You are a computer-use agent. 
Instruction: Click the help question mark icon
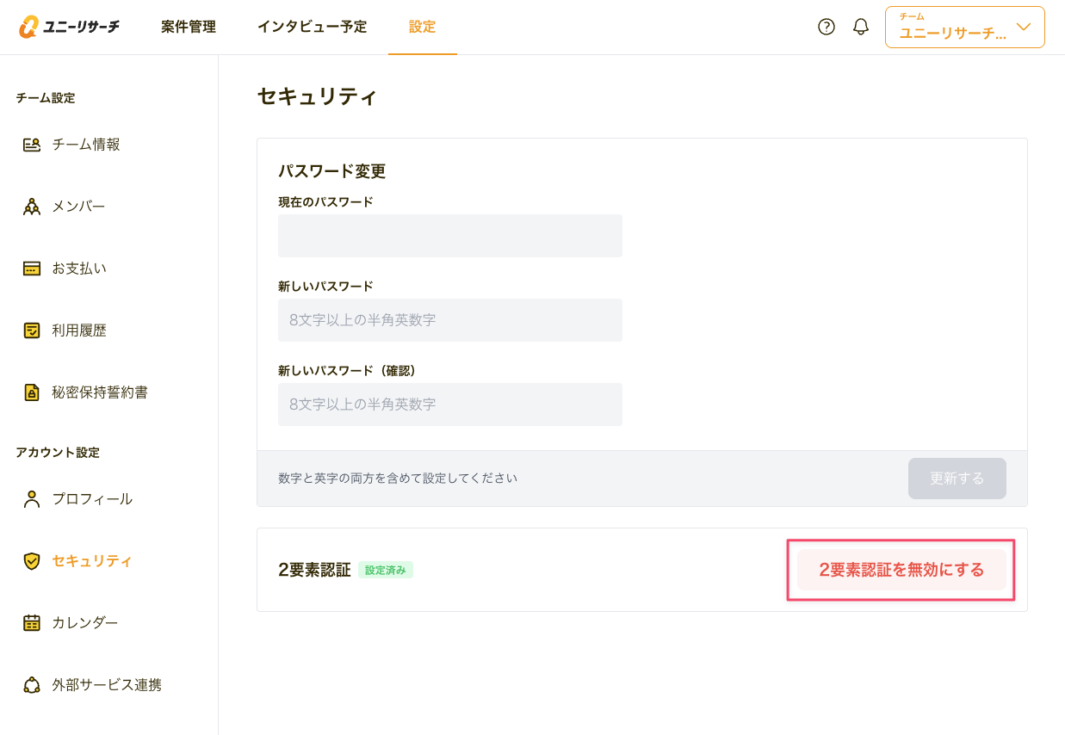pos(827,27)
